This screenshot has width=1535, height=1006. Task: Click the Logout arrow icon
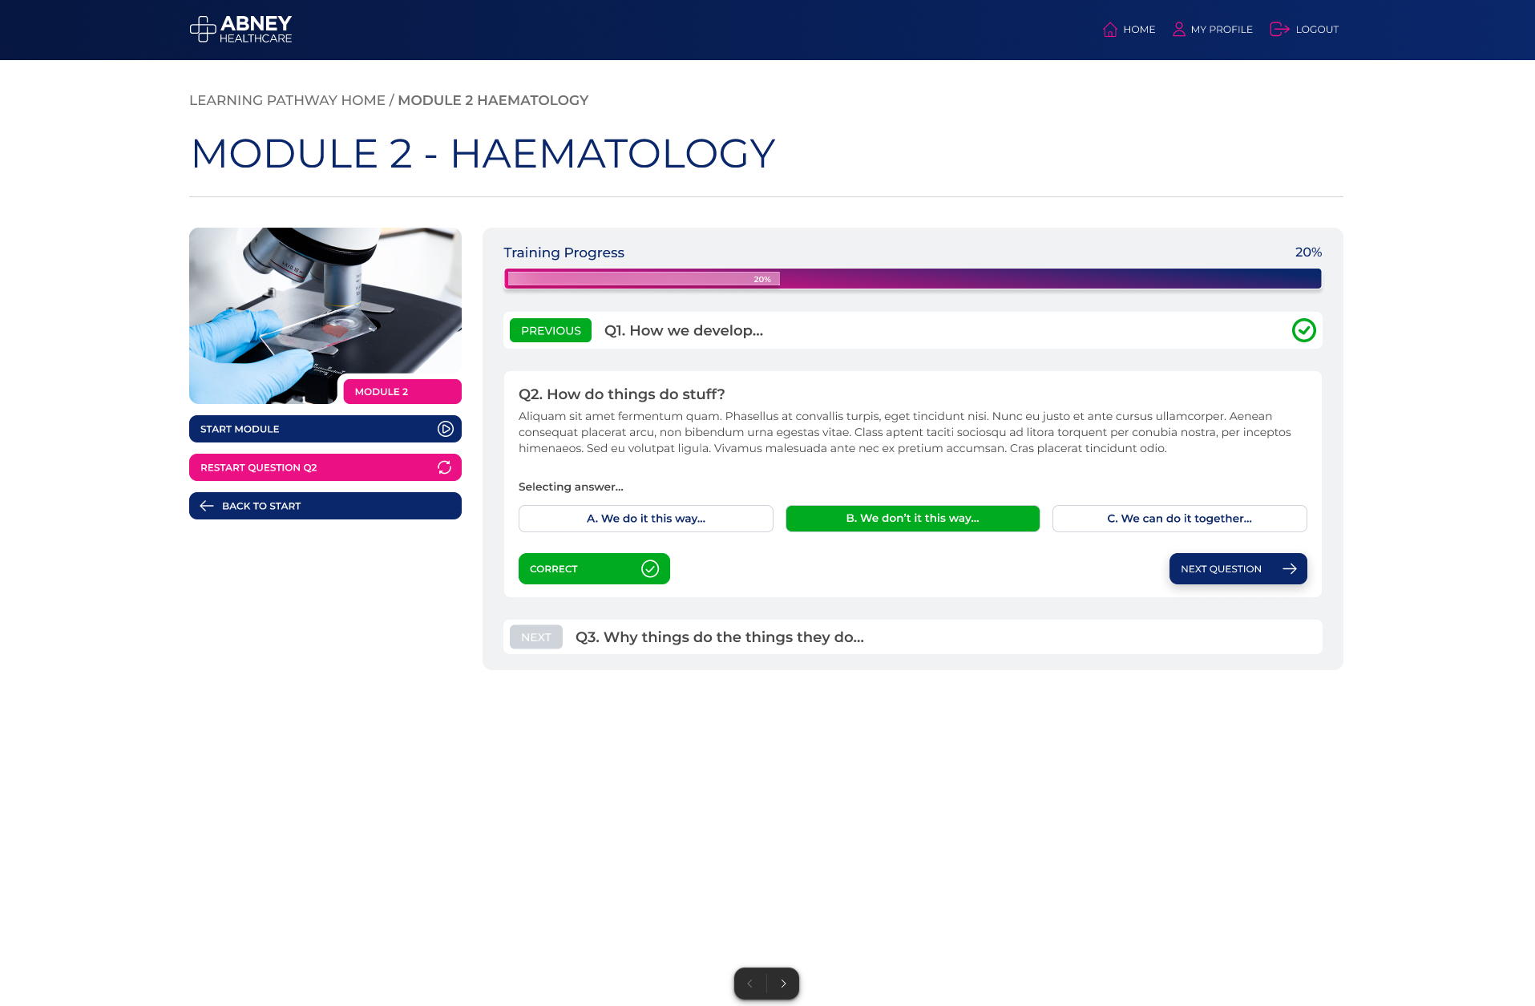click(x=1279, y=30)
